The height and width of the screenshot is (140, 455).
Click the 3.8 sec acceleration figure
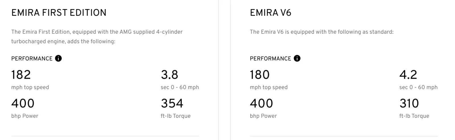pos(169,75)
